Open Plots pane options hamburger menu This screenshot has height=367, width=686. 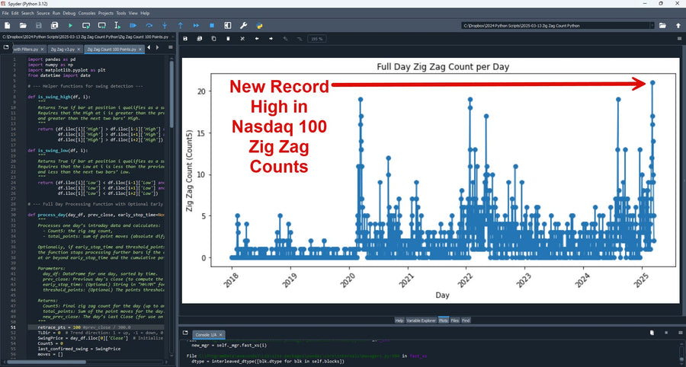pyautogui.click(x=678, y=38)
